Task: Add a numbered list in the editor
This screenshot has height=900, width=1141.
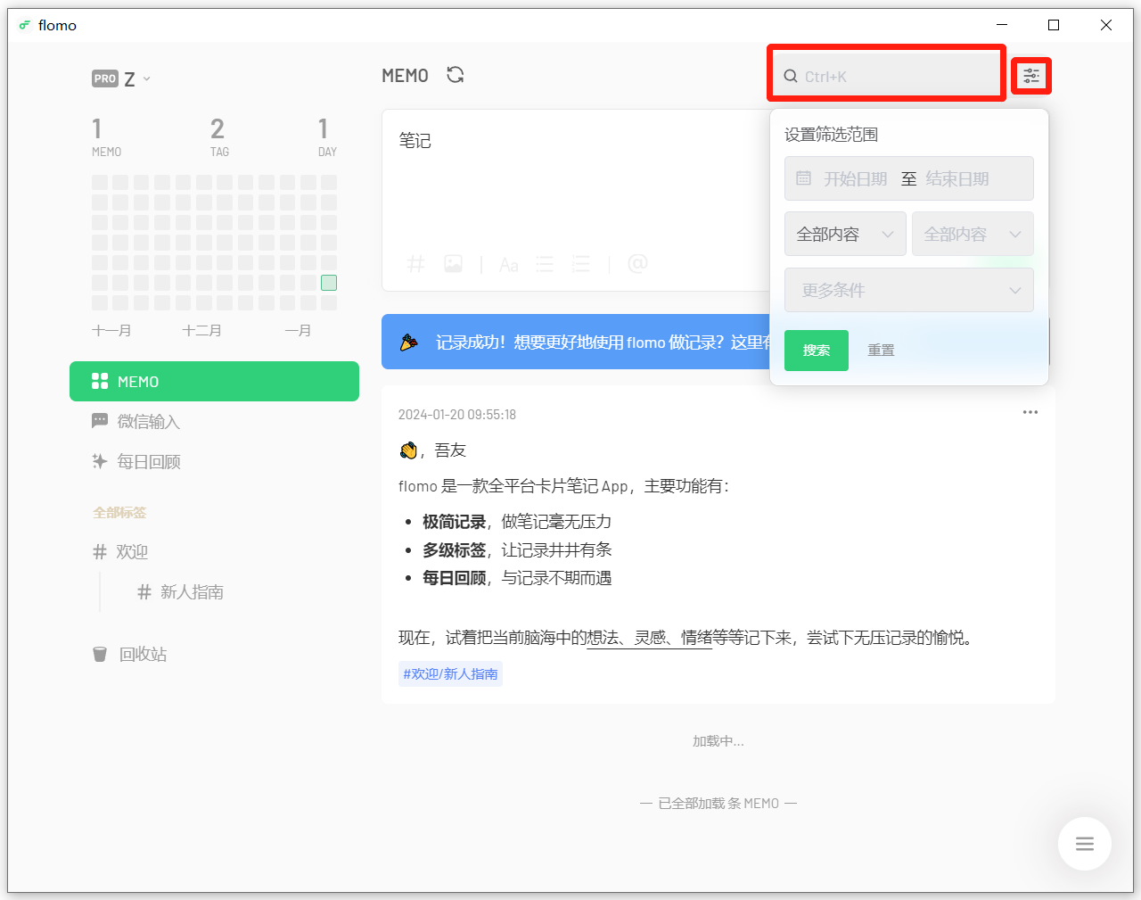Action: [581, 264]
